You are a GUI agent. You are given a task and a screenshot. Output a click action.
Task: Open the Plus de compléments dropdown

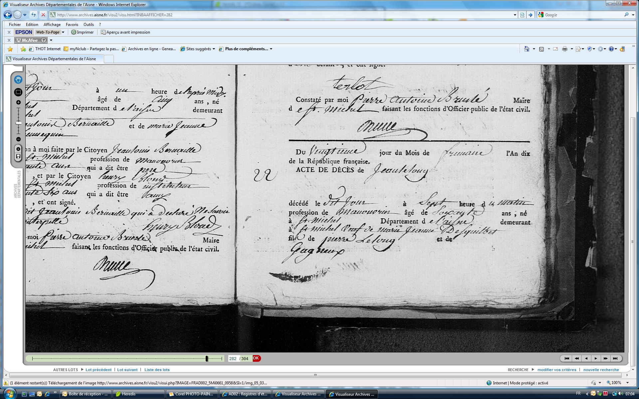click(x=271, y=49)
